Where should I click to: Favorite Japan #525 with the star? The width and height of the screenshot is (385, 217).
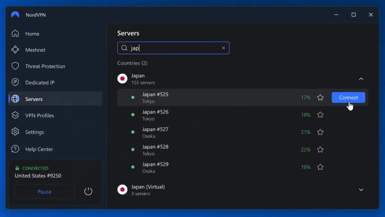tap(320, 97)
